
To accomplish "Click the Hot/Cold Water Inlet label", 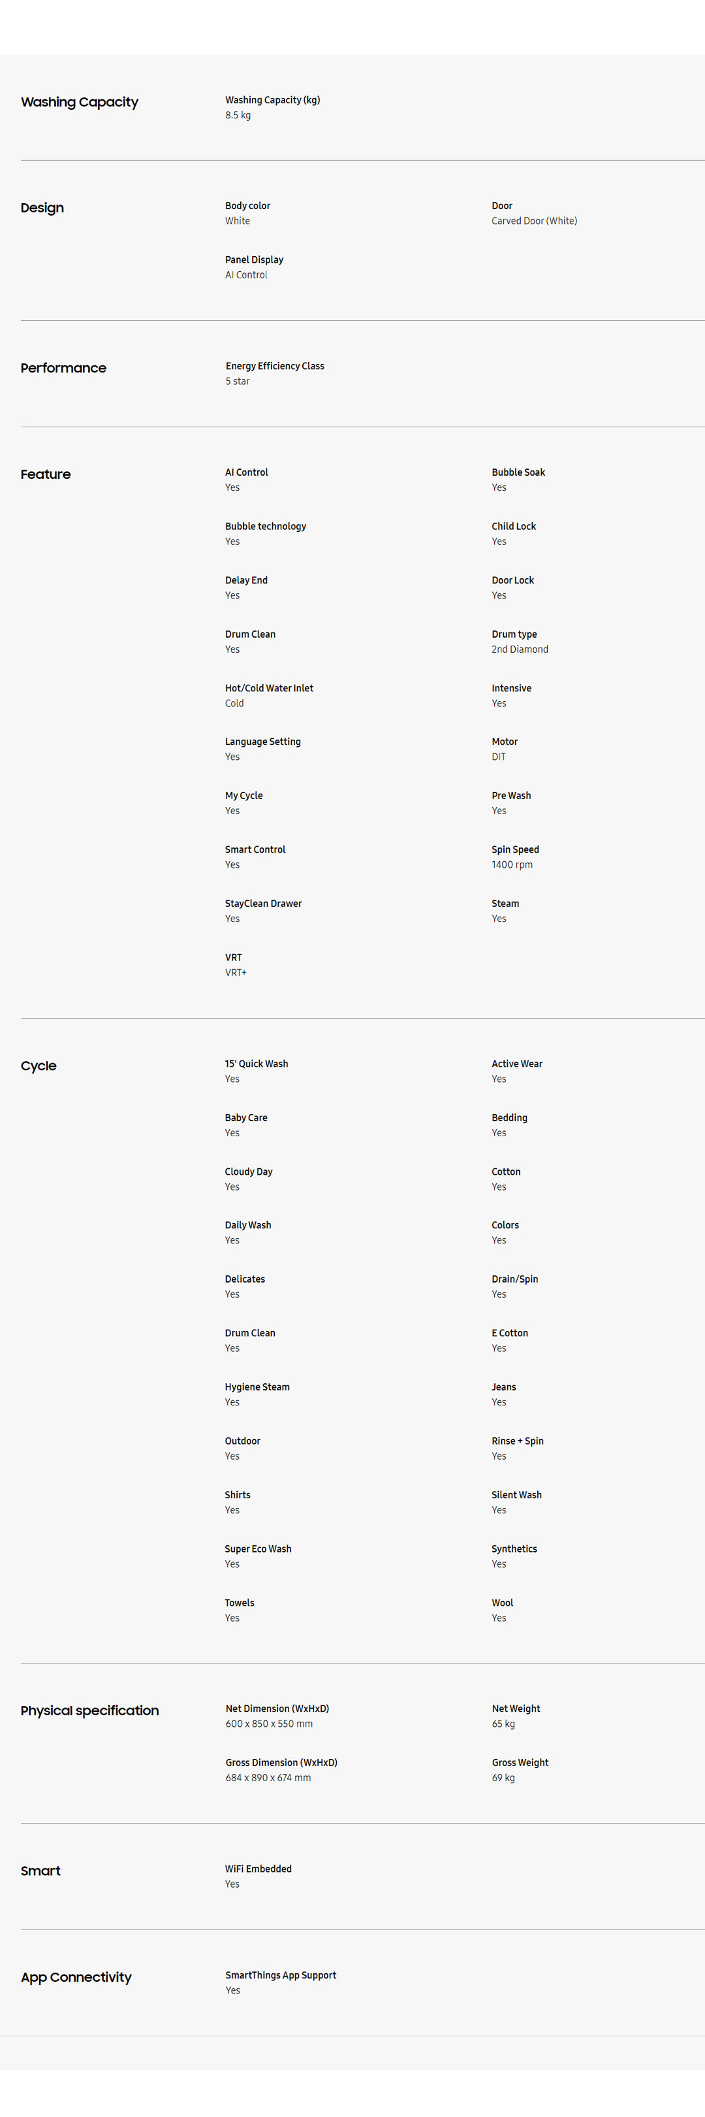I will 268,688.
